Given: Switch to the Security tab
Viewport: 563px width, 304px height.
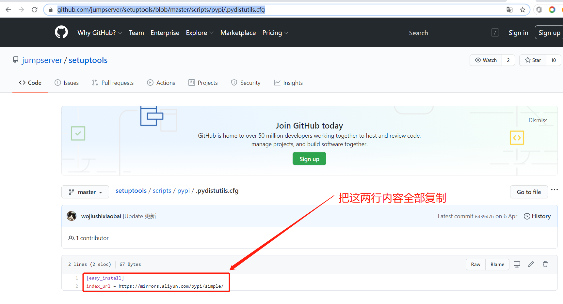Looking at the screenshot, I should 246,83.
